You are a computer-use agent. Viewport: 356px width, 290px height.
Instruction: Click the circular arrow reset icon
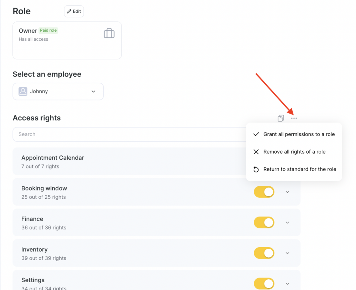256,169
